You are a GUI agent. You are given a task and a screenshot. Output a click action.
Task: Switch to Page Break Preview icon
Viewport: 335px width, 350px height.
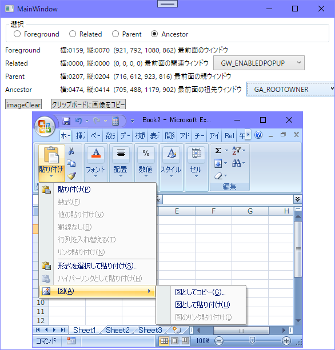(x=185, y=341)
